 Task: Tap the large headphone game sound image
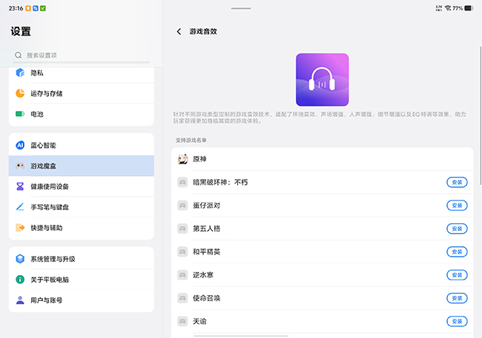(322, 79)
